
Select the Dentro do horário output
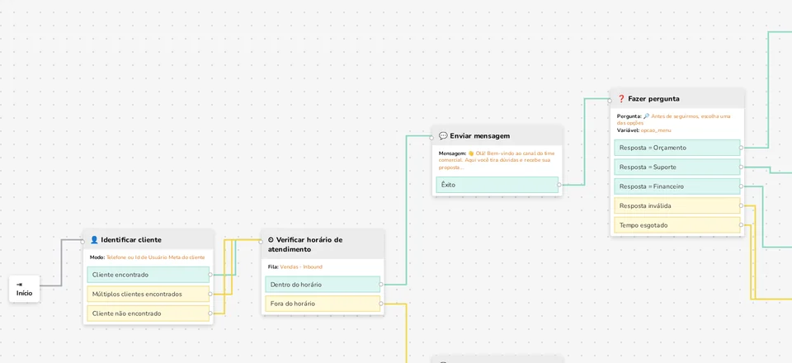point(323,285)
